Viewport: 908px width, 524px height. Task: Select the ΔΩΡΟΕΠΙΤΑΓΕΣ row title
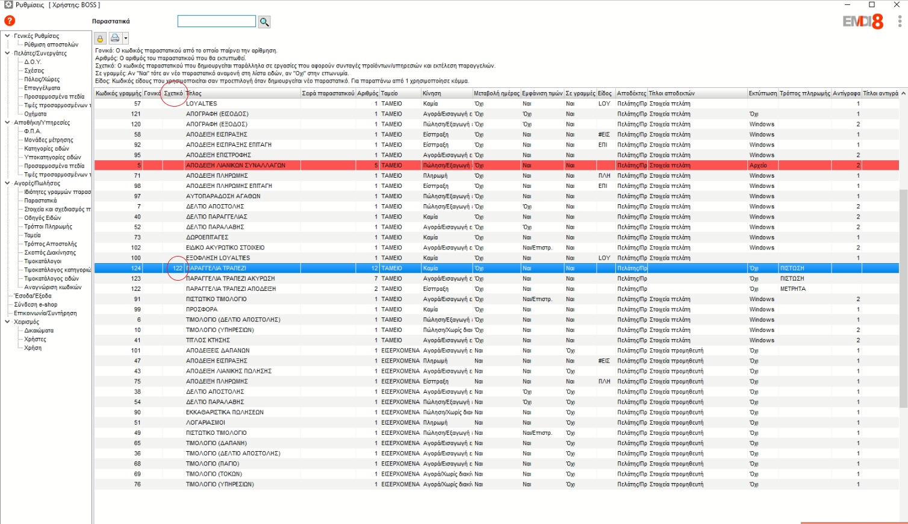click(x=207, y=237)
